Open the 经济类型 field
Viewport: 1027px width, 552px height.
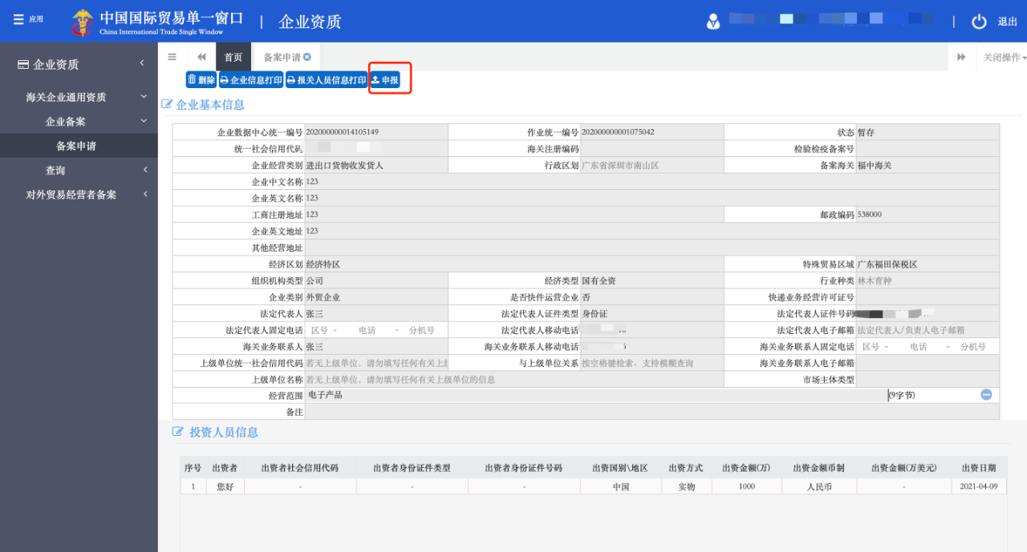tap(652, 280)
